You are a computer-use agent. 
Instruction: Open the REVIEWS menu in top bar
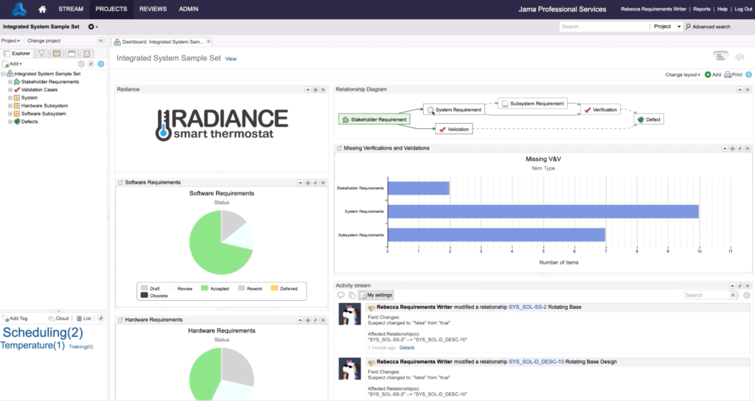click(153, 10)
